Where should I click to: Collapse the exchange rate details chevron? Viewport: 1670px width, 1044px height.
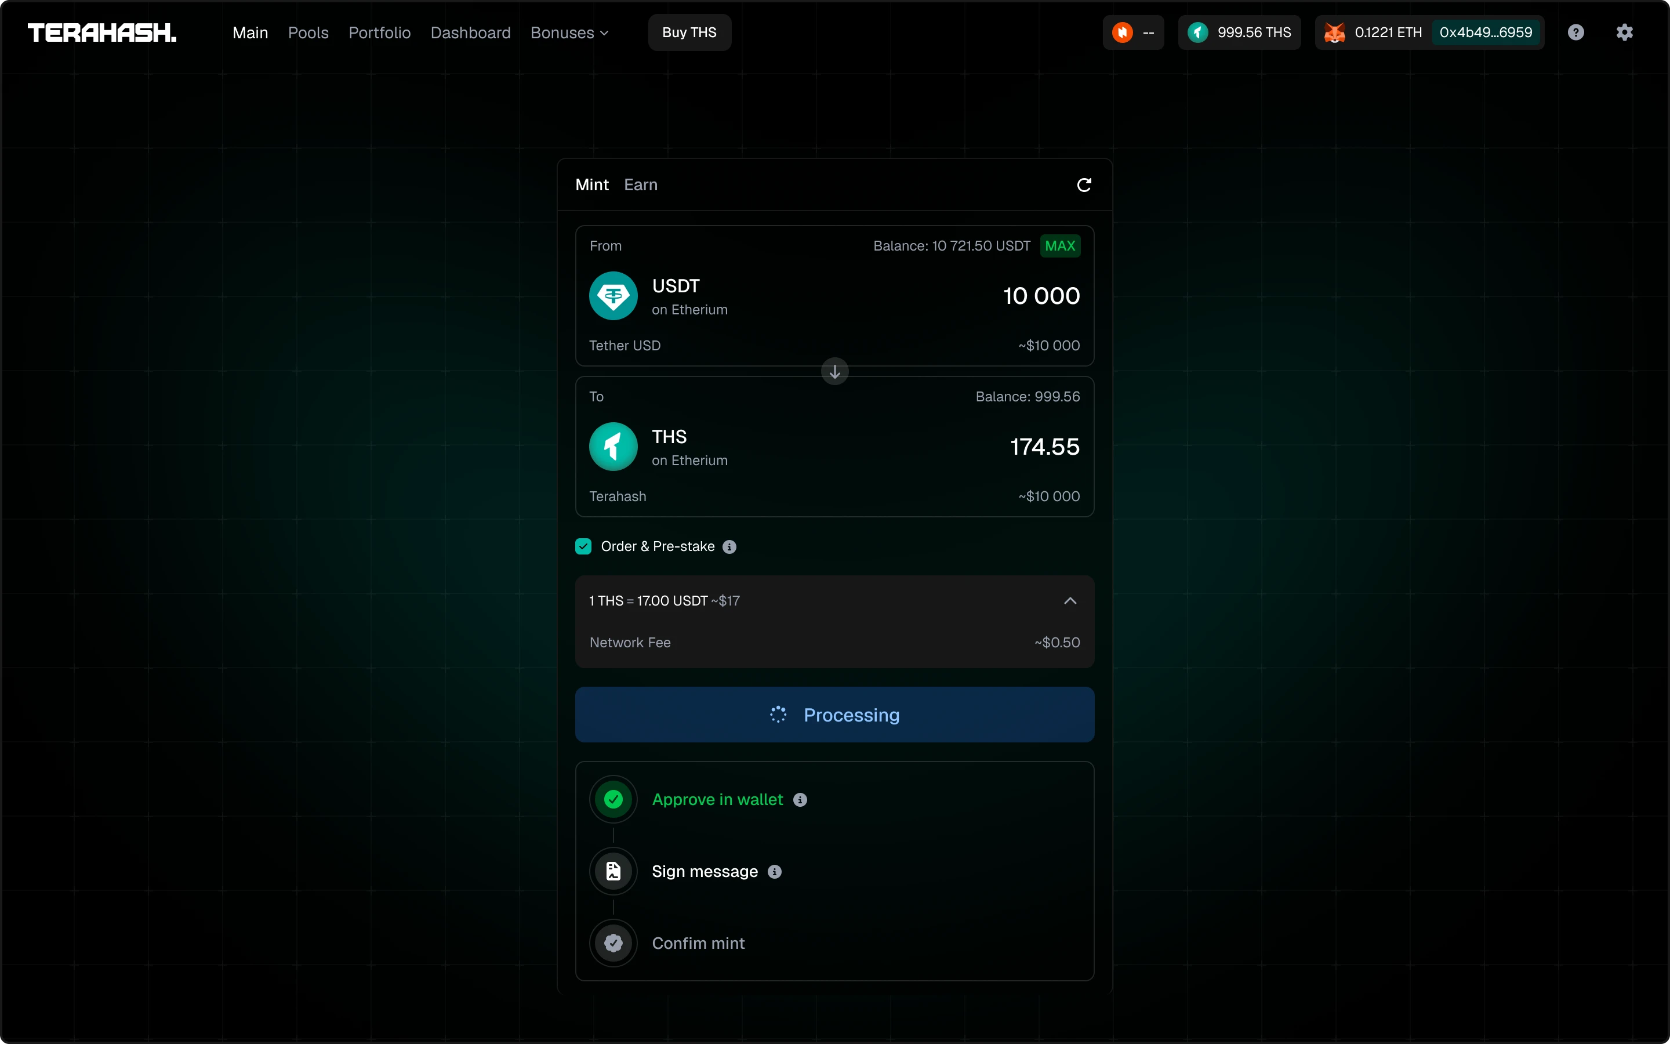tap(1070, 601)
